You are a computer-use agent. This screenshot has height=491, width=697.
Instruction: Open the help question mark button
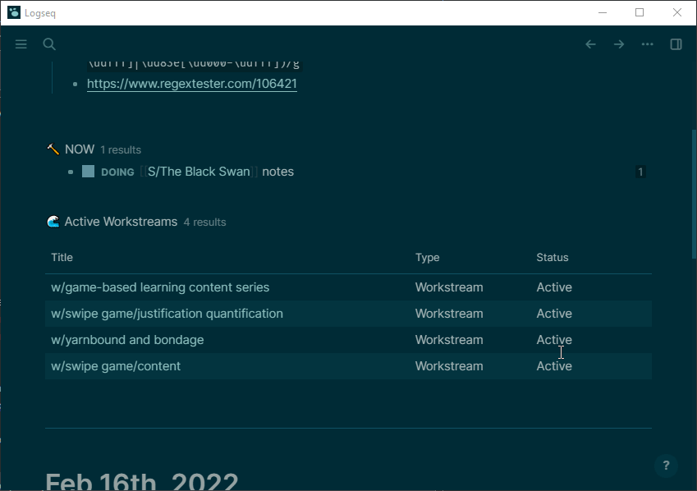click(665, 466)
